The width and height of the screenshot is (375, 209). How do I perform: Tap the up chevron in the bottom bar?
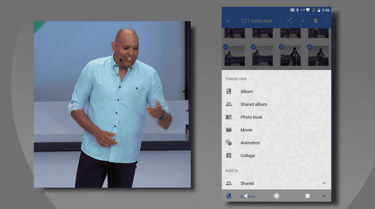pyautogui.click(x=324, y=196)
